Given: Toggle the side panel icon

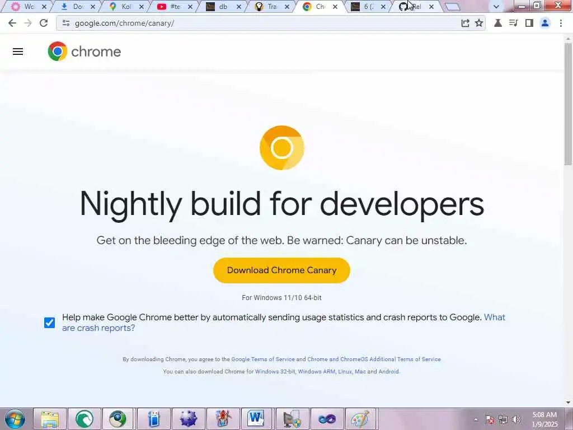Looking at the screenshot, I should 529,23.
